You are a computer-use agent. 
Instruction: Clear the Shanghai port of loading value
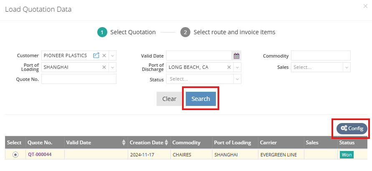tap(104, 67)
